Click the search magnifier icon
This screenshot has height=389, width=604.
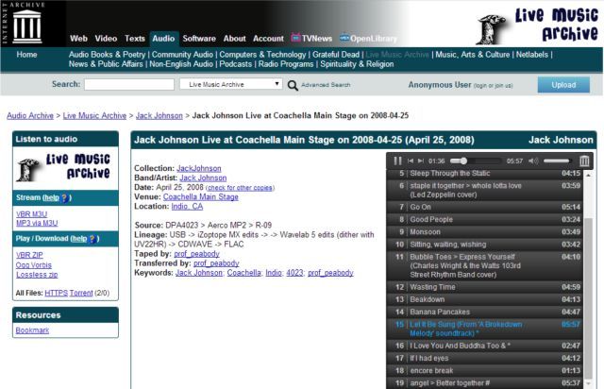pyautogui.click(x=293, y=85)
